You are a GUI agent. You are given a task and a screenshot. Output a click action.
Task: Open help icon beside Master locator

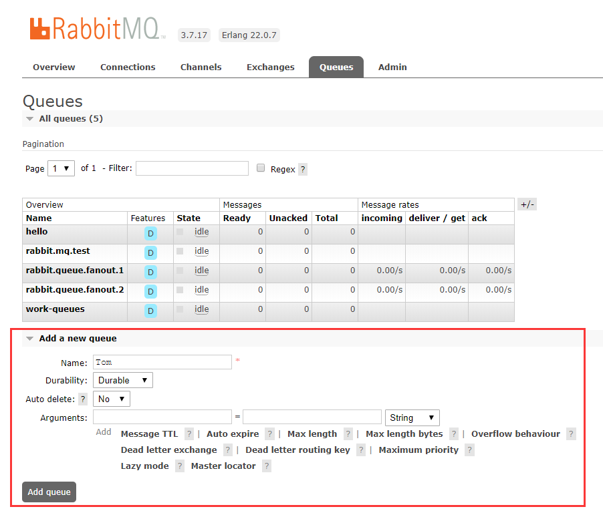pyautogui.click(x=266, y=466)
